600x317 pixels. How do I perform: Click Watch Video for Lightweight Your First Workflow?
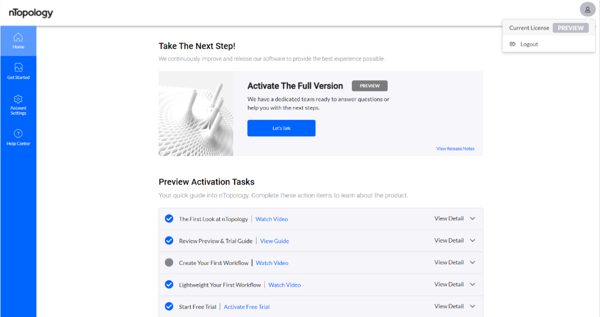click(x=285, y=285)
